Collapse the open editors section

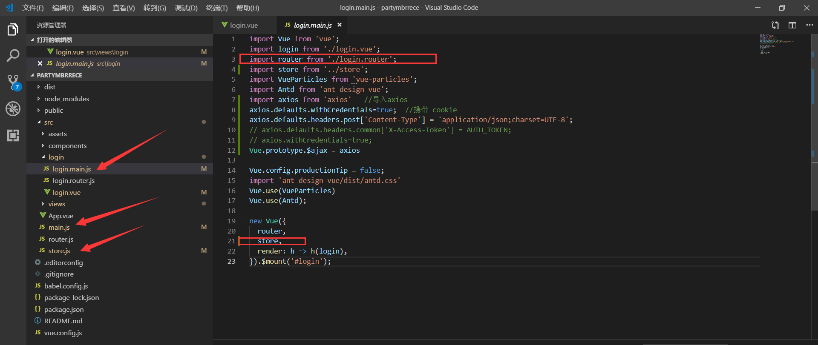click(x=32, y=40)
